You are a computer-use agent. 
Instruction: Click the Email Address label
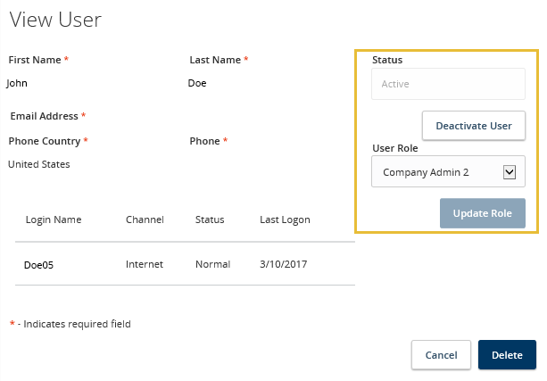[x=44, y=116]
